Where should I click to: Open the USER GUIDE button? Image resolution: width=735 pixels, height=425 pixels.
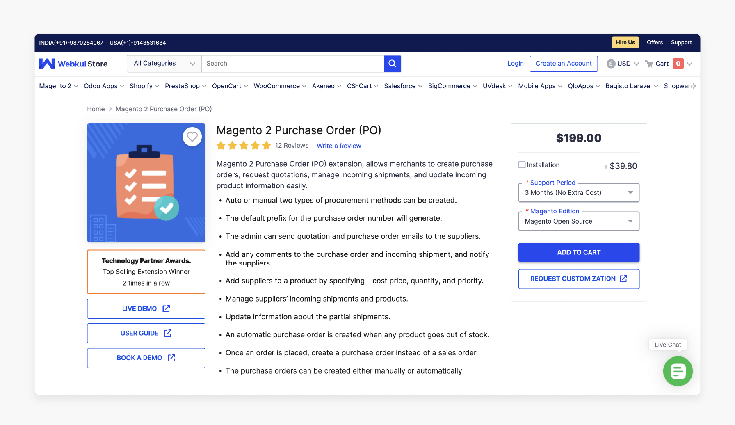point(146,334)
